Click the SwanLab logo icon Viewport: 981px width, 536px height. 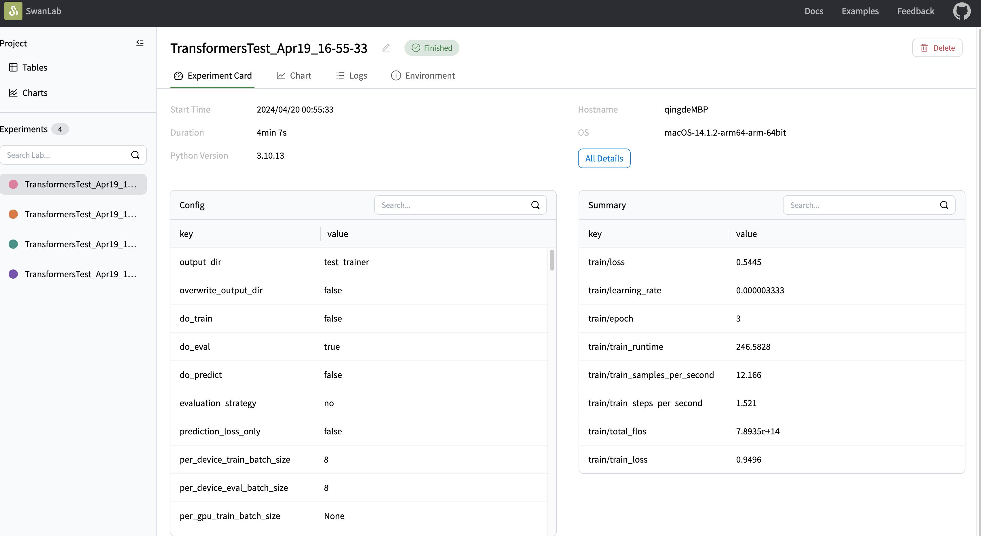(x=13, y=11)
